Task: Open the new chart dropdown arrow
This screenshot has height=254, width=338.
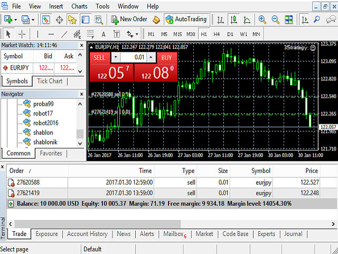Action: [x=16, y=20]
